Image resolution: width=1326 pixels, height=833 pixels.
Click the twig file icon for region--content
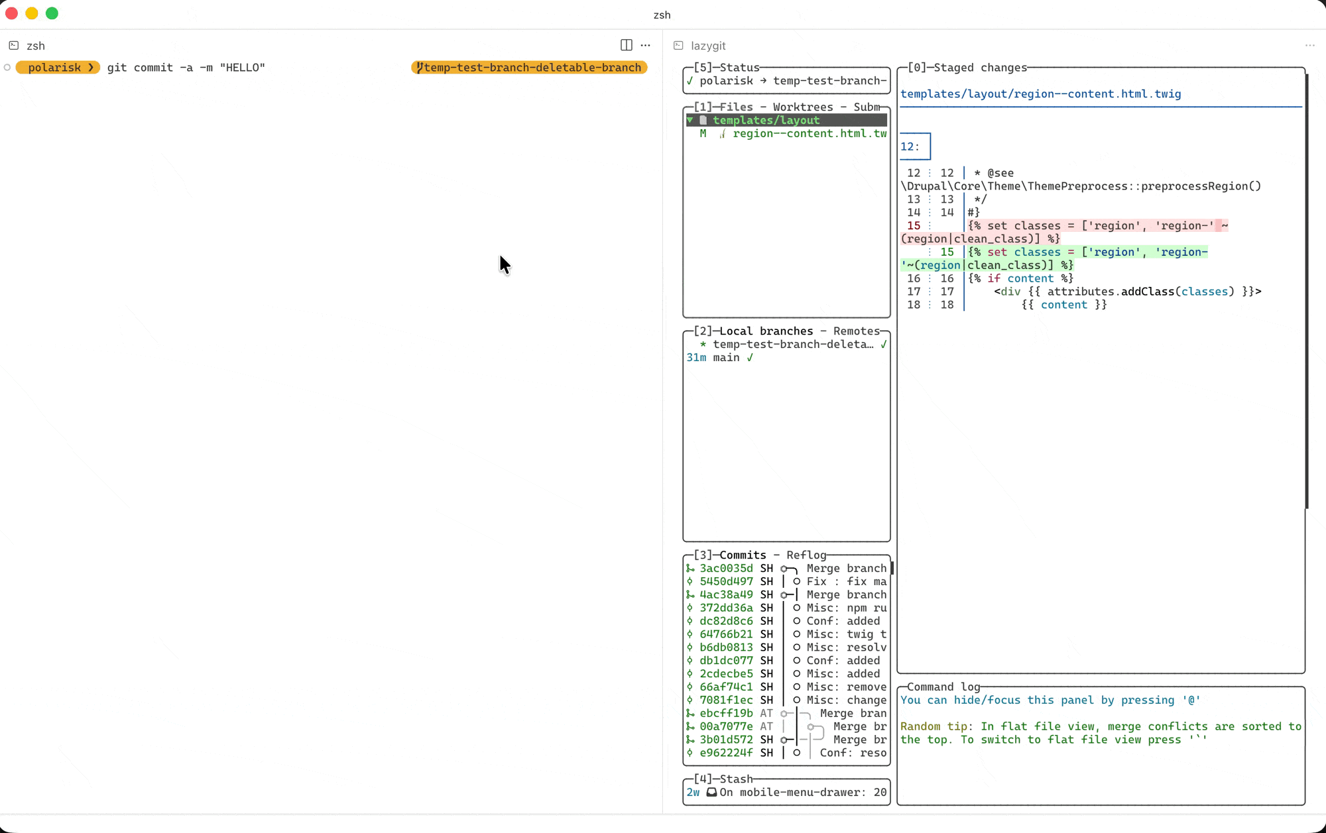pos(723,133)
